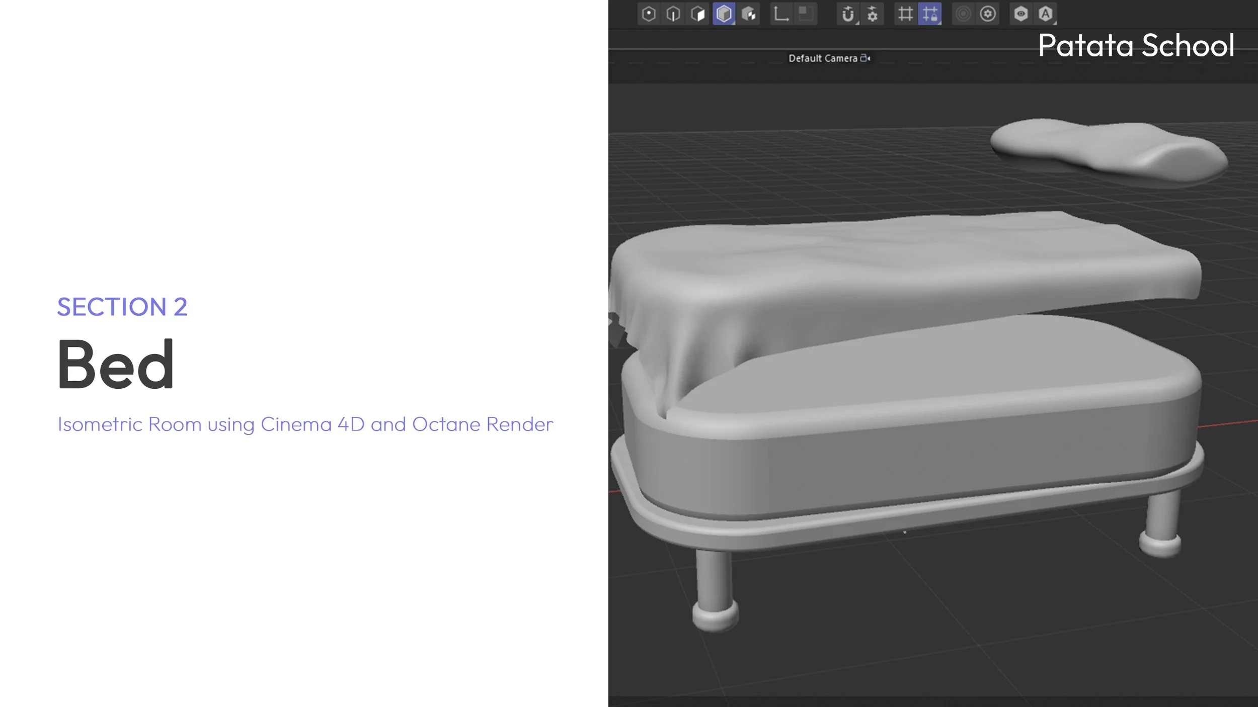Screen dimensions: 1258x707
Task: Open snap settings gear icon
Action: tap(873, 14)
